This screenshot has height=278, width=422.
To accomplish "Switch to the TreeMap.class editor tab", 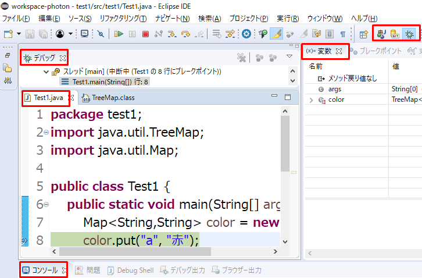I will coord(109,98).
